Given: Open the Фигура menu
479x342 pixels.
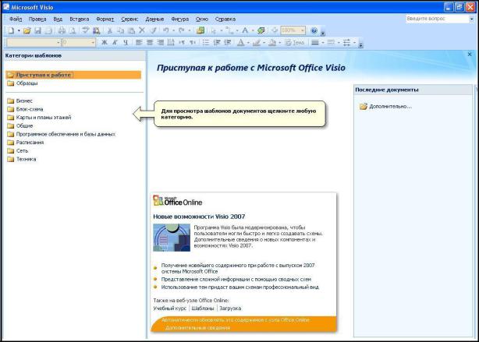Looking at the screenshot, I should (180, 19).
